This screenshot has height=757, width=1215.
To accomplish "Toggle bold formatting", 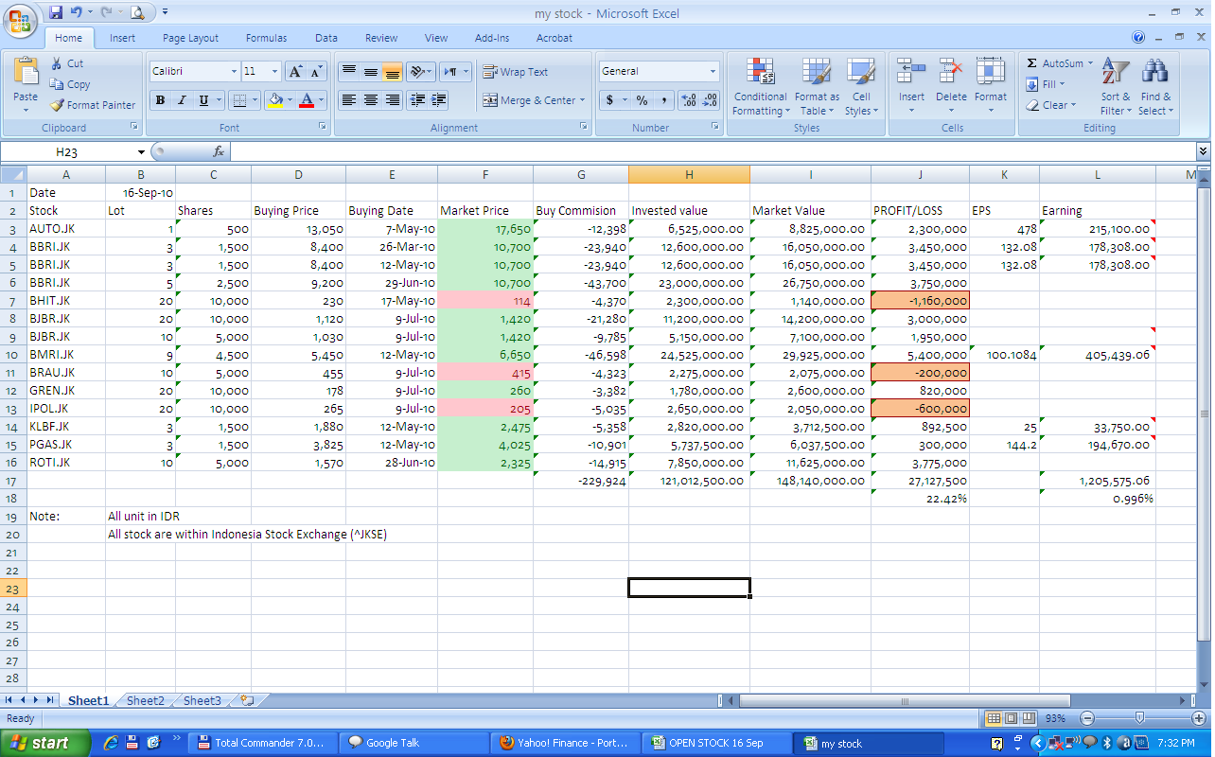I will pos(160,100).
